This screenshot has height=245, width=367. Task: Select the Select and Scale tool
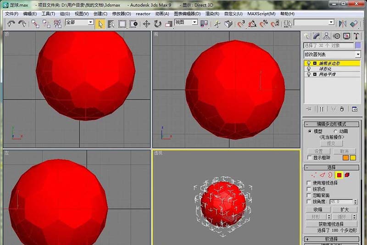tap(168, 24)
